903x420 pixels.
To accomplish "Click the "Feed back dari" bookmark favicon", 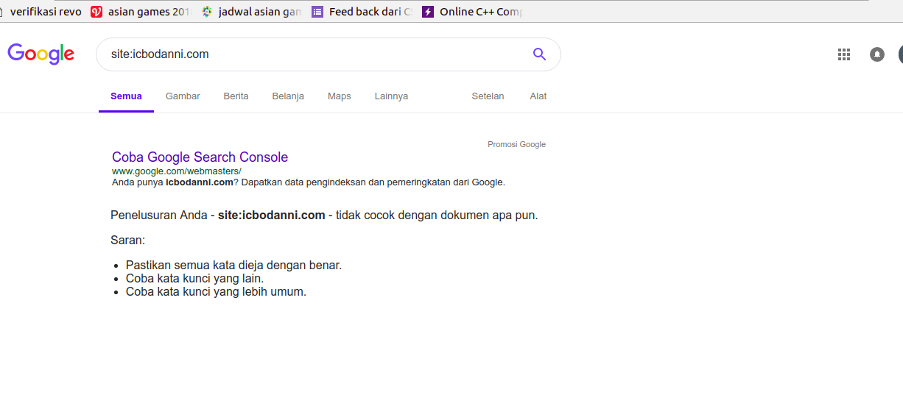I will pyautogui.click(x=317, y=12).
